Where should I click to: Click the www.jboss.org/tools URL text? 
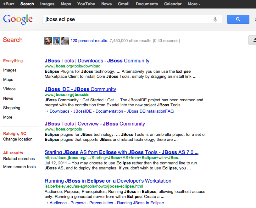(x=63, y=129)
